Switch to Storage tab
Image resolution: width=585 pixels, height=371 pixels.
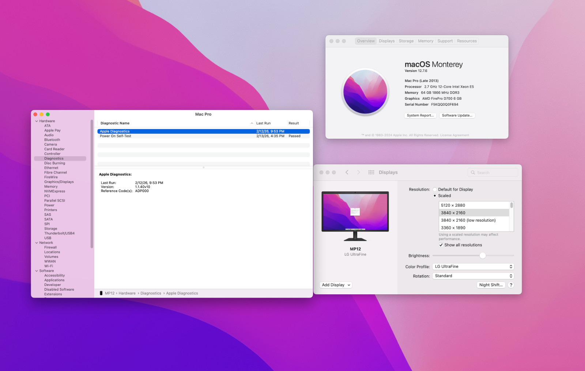point(406,41)
